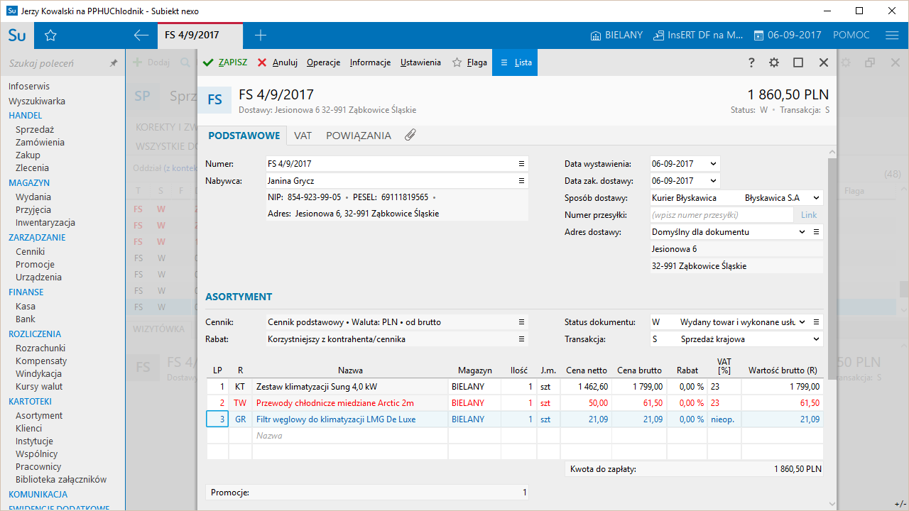Click Numer przesyłki input field
Image resolution: width=909 pixels, height=511 pixels.
click(722, 215)
